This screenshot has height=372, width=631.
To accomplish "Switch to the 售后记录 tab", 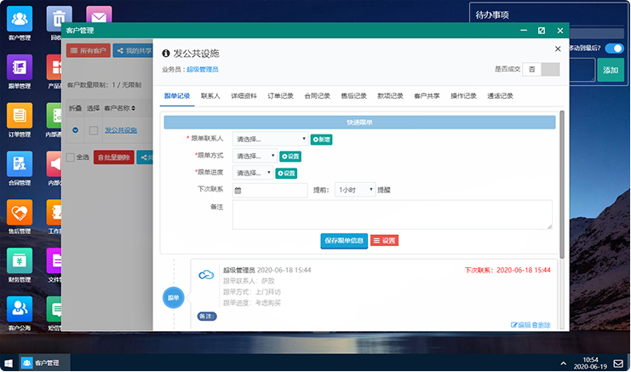I will point(353,95).
